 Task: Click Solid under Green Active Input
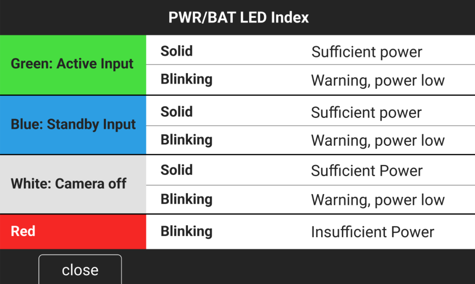pos(176,51)
